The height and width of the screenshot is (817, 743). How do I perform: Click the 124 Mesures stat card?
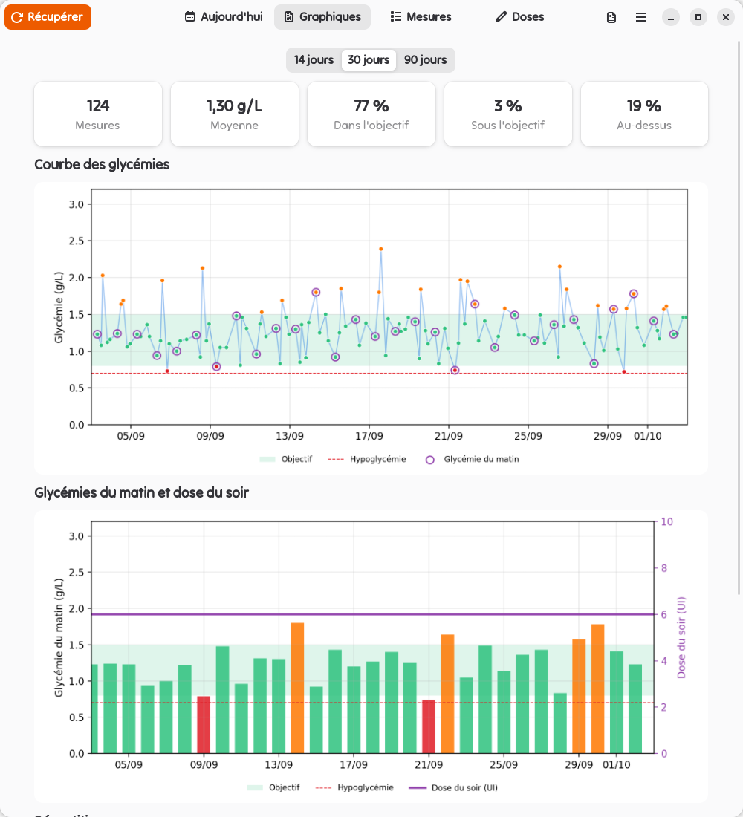coord(98,114)
